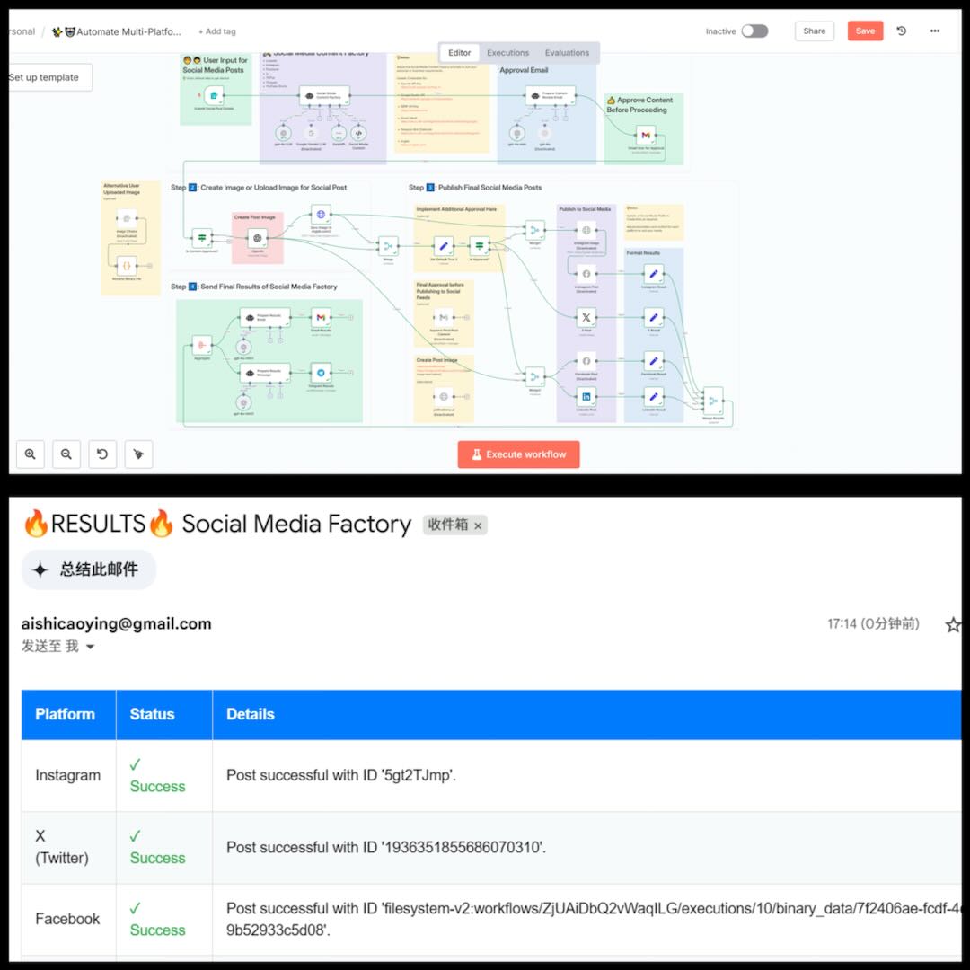
Task: Open the Telegram Results node
Action: click(x=321, y=374)
